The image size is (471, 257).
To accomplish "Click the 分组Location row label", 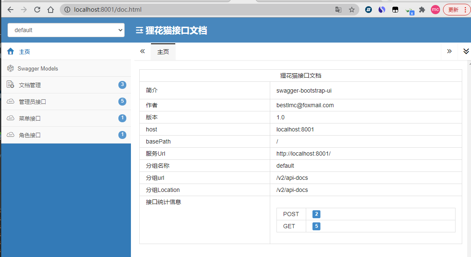I will 163,190.
